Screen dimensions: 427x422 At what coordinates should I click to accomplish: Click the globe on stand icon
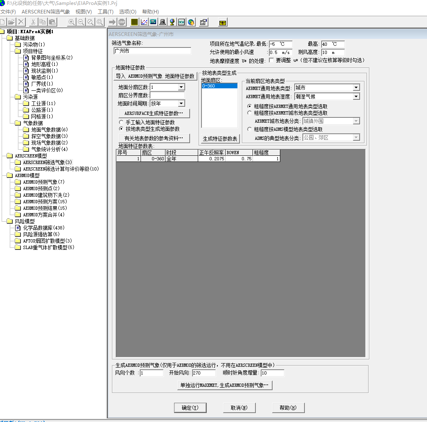pyautogui.click(x=172, y=22)
